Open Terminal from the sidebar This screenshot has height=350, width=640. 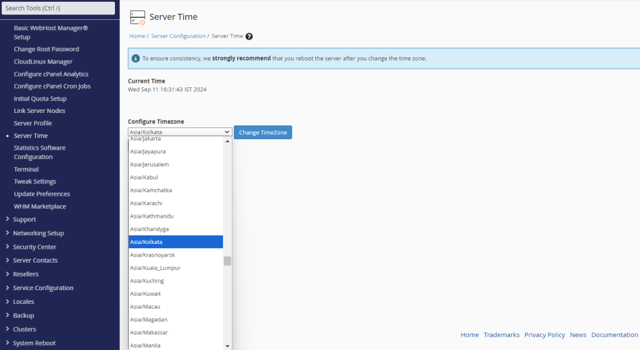point(26,169)
